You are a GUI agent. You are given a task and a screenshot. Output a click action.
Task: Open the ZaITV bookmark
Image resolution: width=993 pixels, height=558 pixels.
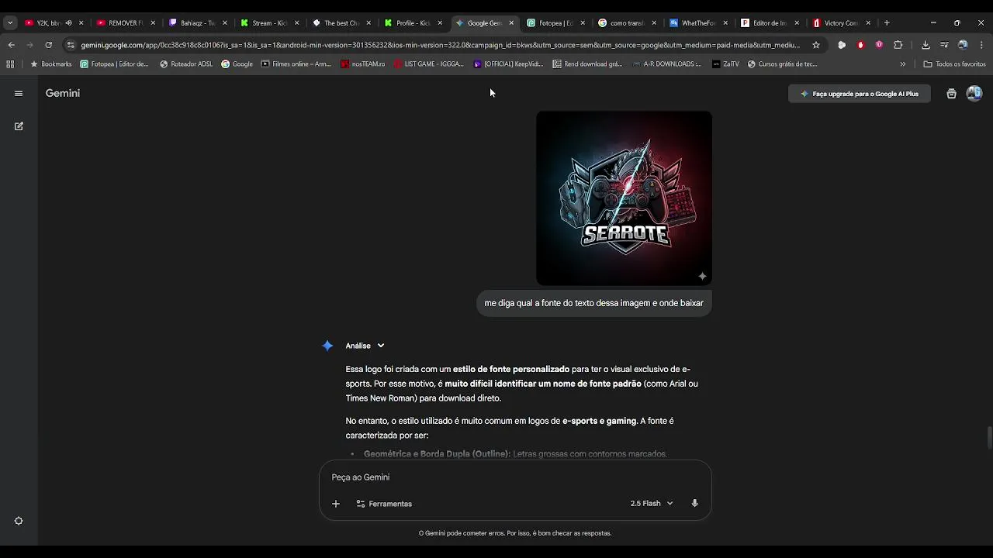(725, 64)
